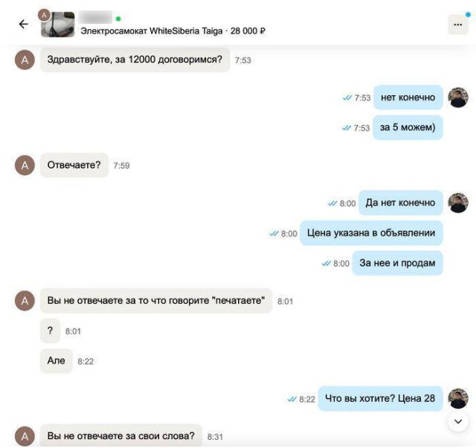The width and height of the screenshot is (476, 448).
Task: Open seller profile photo near "Да нет конечно"
Action: tap(458, 203)
